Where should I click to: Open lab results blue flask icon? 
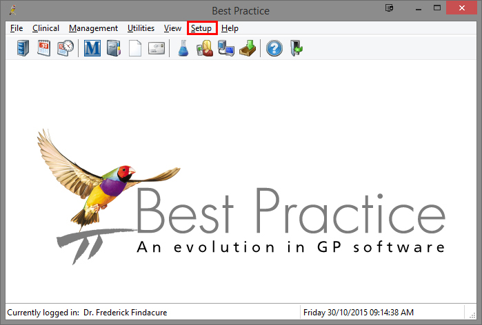tap(183, 49)
